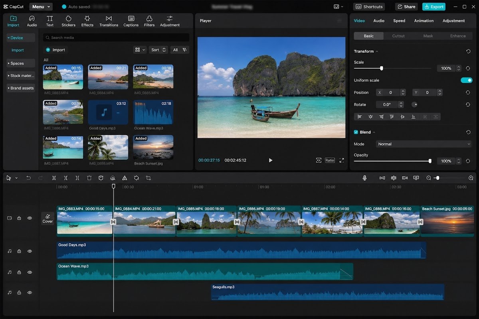The image size is (479, 319).
Task: Select the Mask sub-tab
Action: point(428,36)
